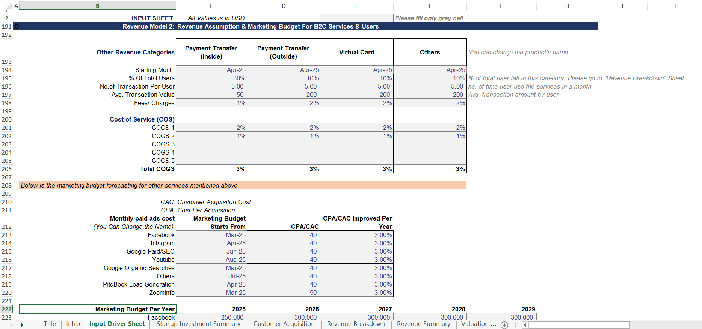Image resolution: width=702 pixels, height=329 pixels.
Task: Select column C header
Action: [x=211, y=6]
